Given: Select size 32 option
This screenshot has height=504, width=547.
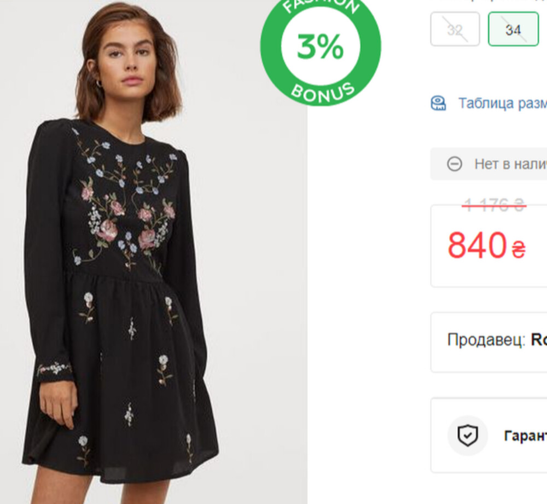Looking at the screenshot, I should (455, 30).
